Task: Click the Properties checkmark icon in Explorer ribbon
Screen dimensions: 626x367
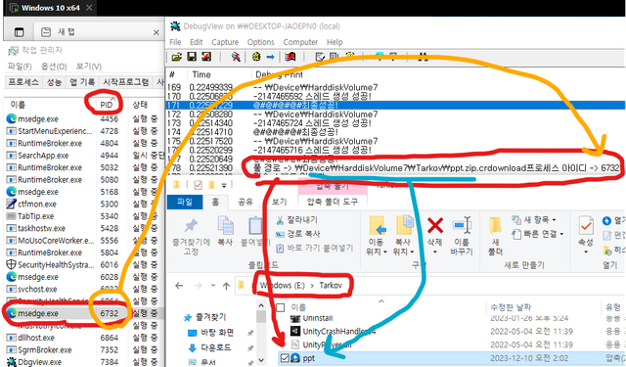Action: tap(586, 226)
